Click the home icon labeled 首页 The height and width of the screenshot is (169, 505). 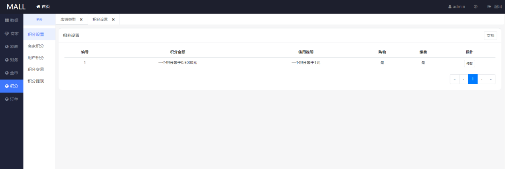38,7
